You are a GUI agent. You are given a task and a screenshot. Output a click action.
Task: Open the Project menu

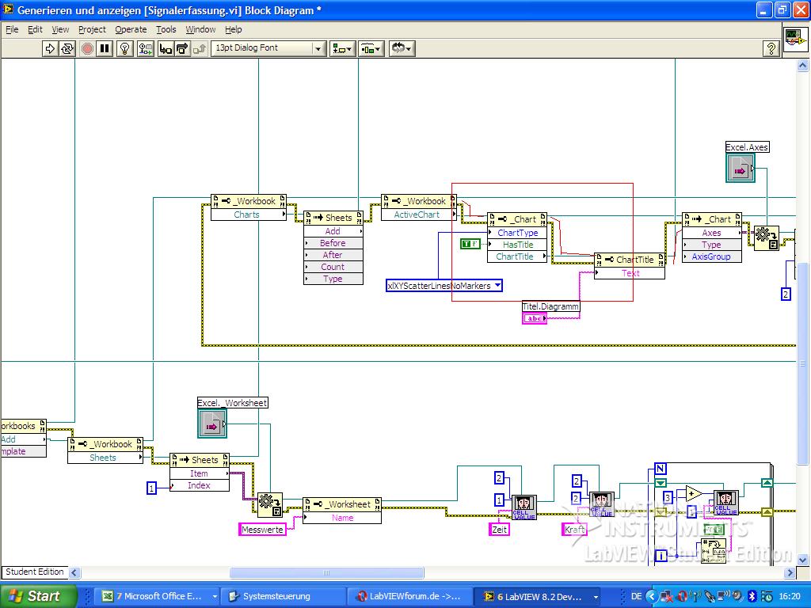tap(92, 29)
